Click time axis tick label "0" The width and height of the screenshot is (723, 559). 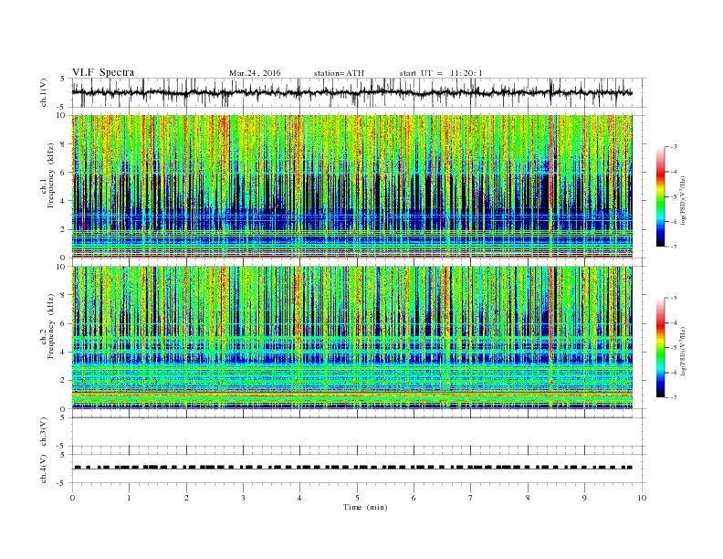coord(72,498)
